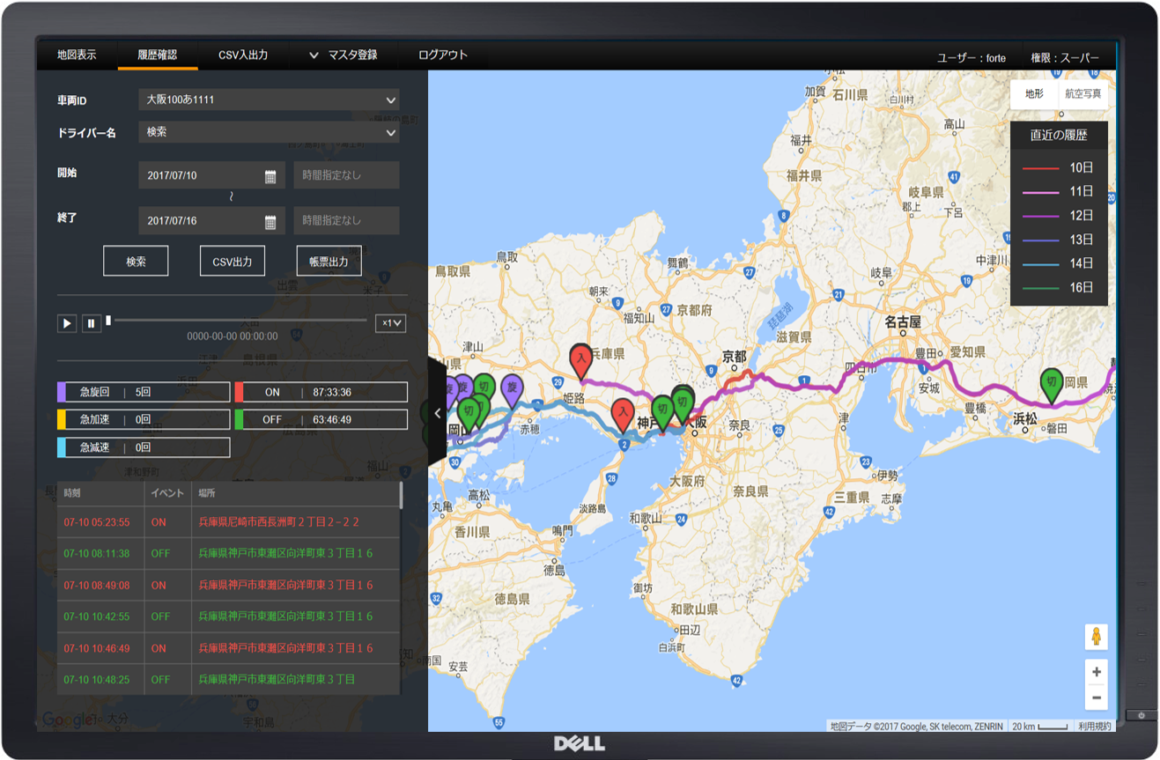The height and width of the screenshot is (760, 1160).
Task: Click the 帳票出力 button
Action: click(329, 262)
